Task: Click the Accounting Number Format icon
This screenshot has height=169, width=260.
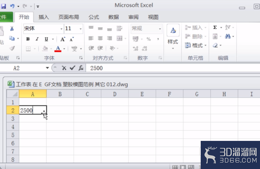Action: point(135,39)
